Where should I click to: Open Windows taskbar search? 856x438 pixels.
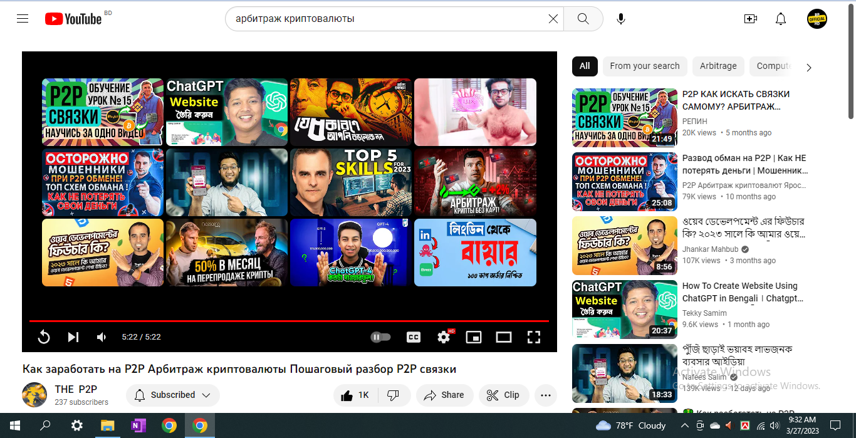tap(45, 426)
